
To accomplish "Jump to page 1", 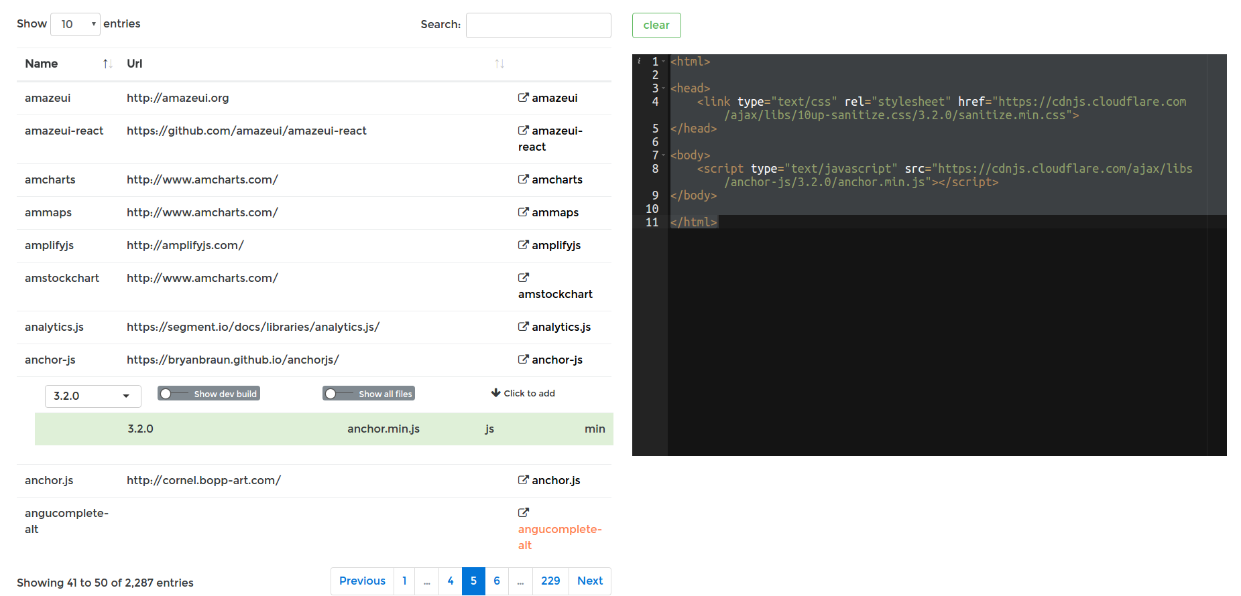I will pyautogui.click(x=404, y=581).
